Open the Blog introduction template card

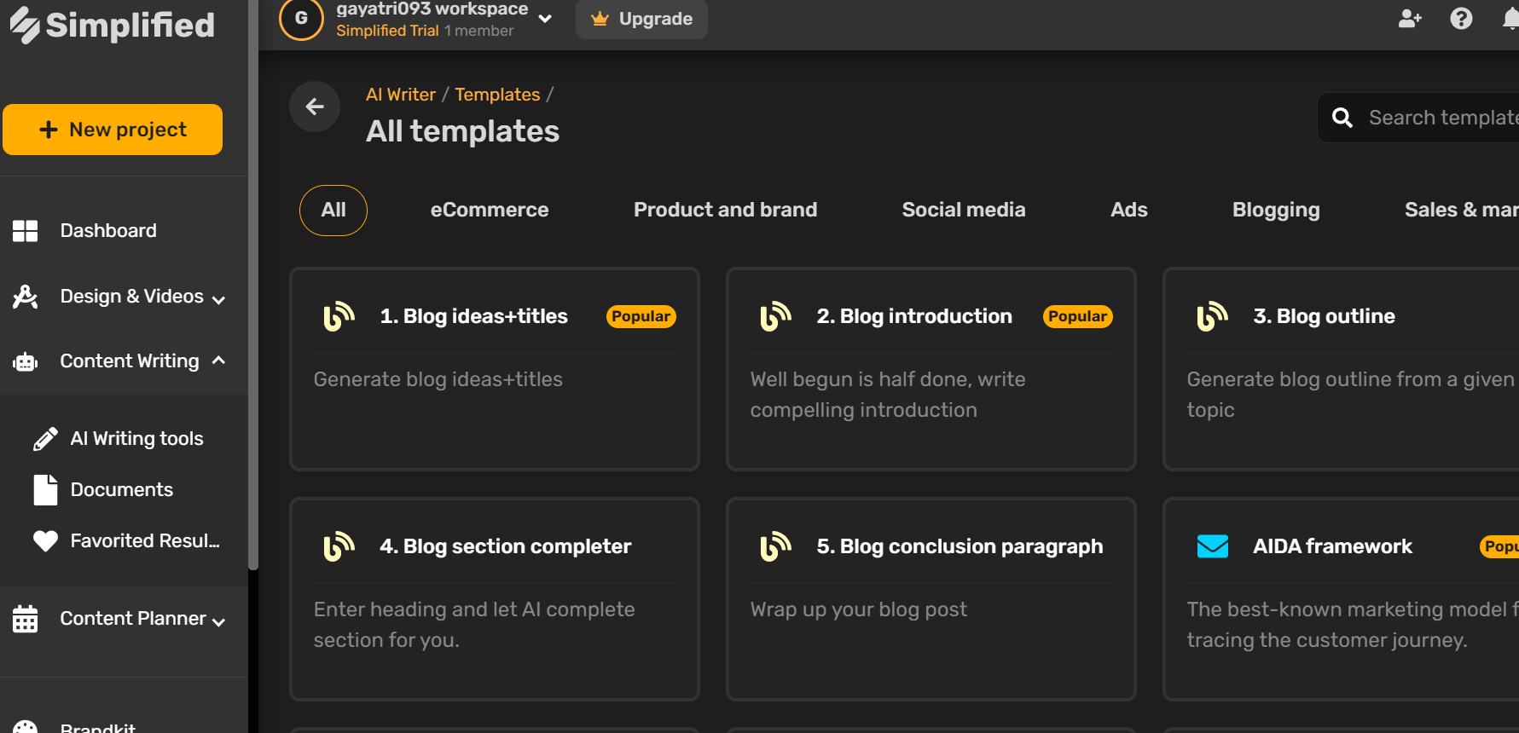(931, 369)
